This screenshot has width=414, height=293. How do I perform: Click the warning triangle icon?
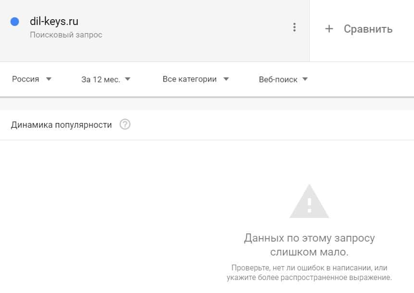[x=309, y=201]
